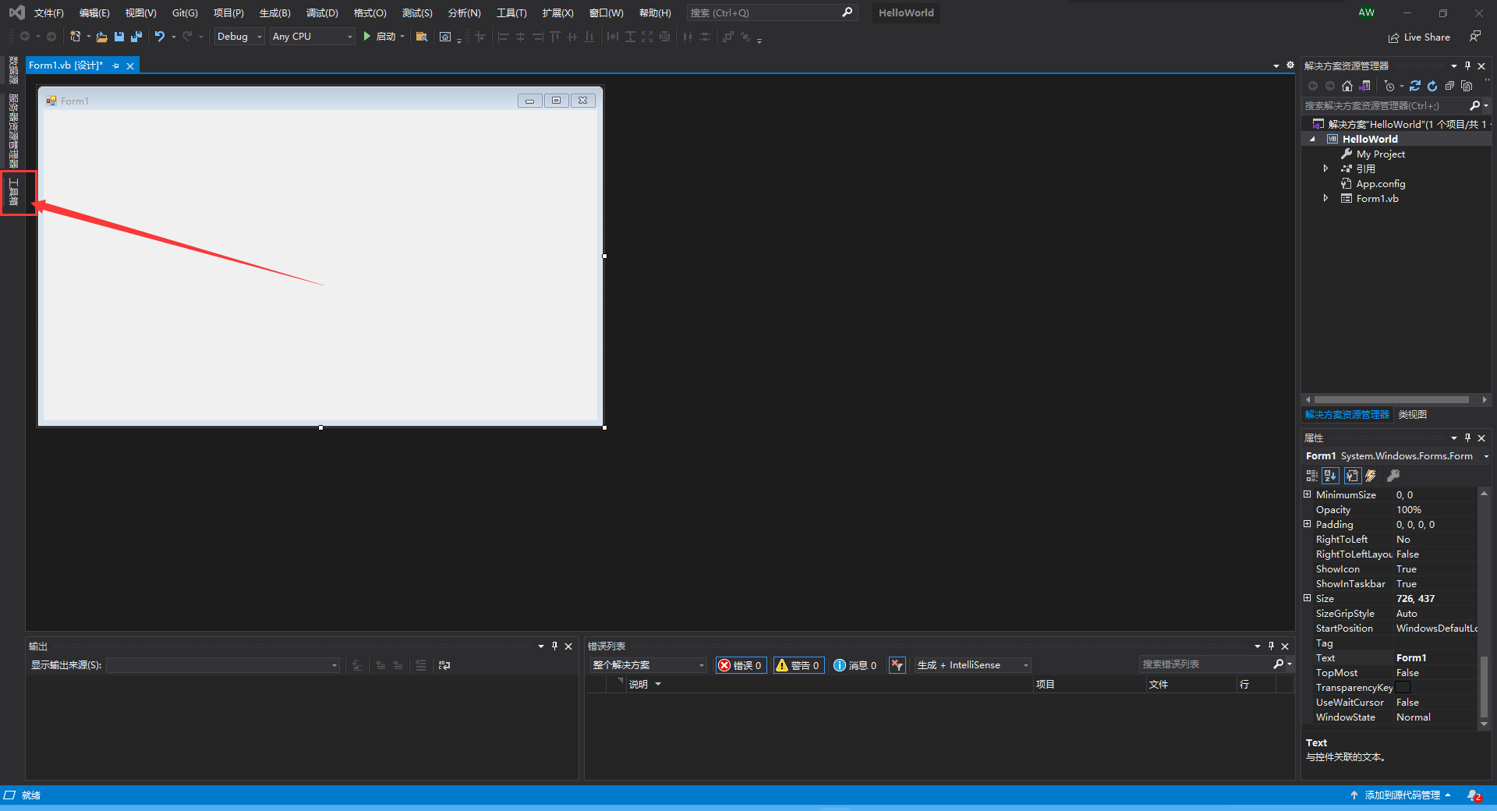
Task: Expand the Form1.vb tree node
Action: pyautogui.click(x=1325, y=199)
